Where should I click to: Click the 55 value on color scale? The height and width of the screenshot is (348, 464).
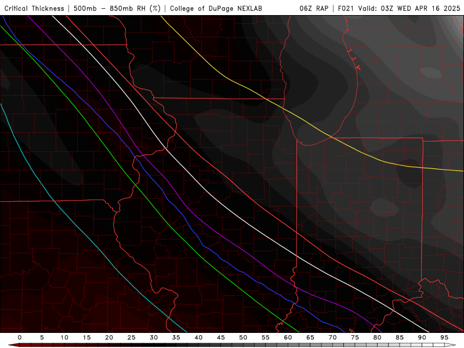pyautogui.click(x=266, y=338)
